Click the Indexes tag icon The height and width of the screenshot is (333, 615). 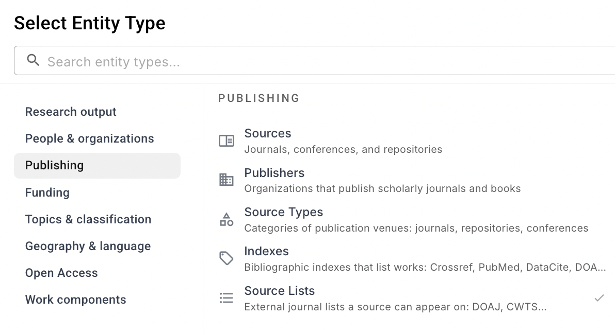pos(226,258)
